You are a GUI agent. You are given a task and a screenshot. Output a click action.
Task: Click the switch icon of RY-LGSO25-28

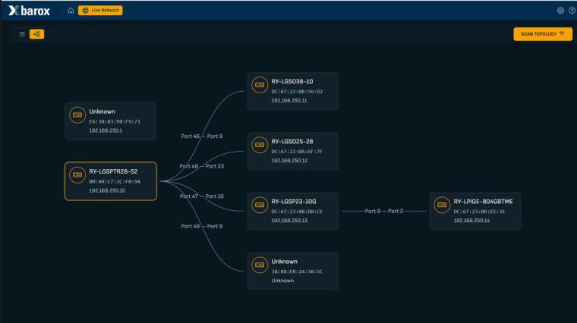(260, 145)
